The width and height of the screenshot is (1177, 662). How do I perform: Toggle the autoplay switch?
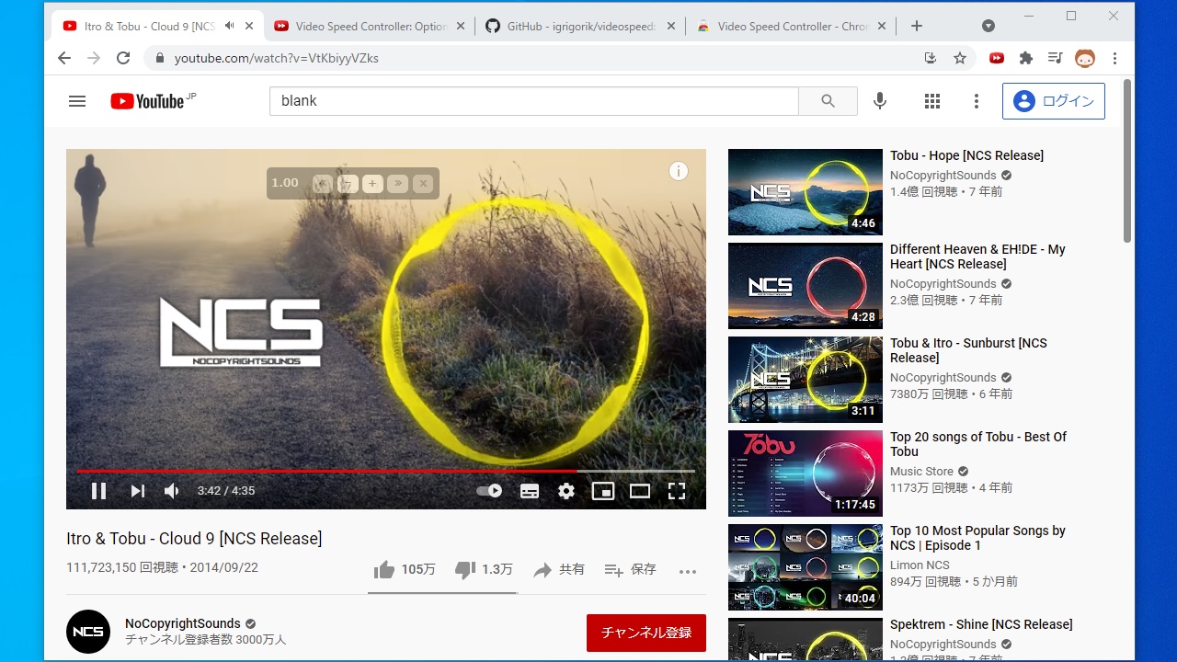pyautogui.click(x=489, y=491)
